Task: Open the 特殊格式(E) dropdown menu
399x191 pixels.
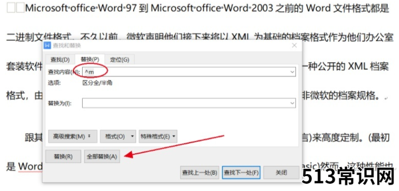Action: pos(158,136)
